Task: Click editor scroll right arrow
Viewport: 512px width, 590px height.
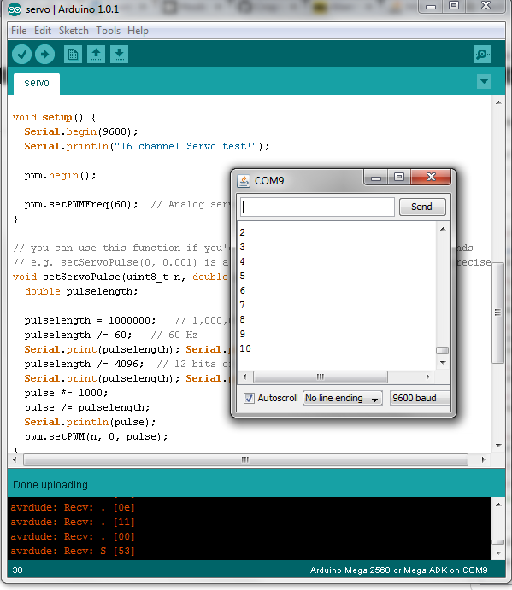Action: click(x=484, y=459)
